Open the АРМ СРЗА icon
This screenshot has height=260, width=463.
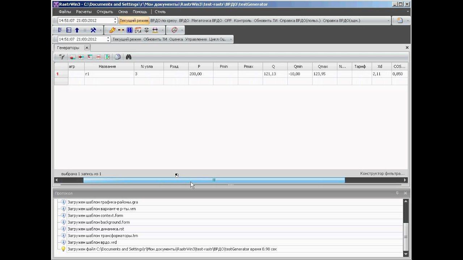tap(138, 30)
